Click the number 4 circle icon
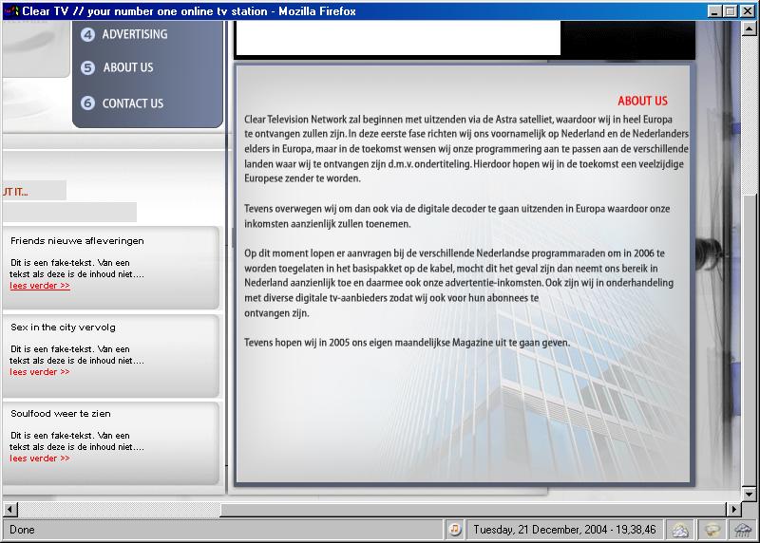The image size is (760, 543). coord(87,34)
